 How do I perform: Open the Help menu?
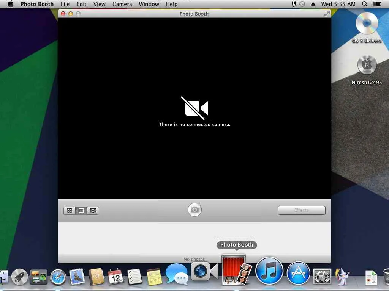[172, 4]
